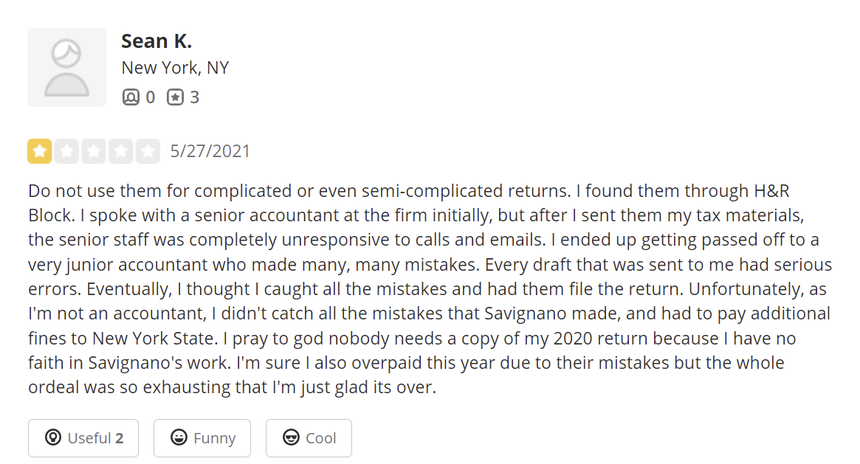Click the Useful vote count 2

point(119,438)
